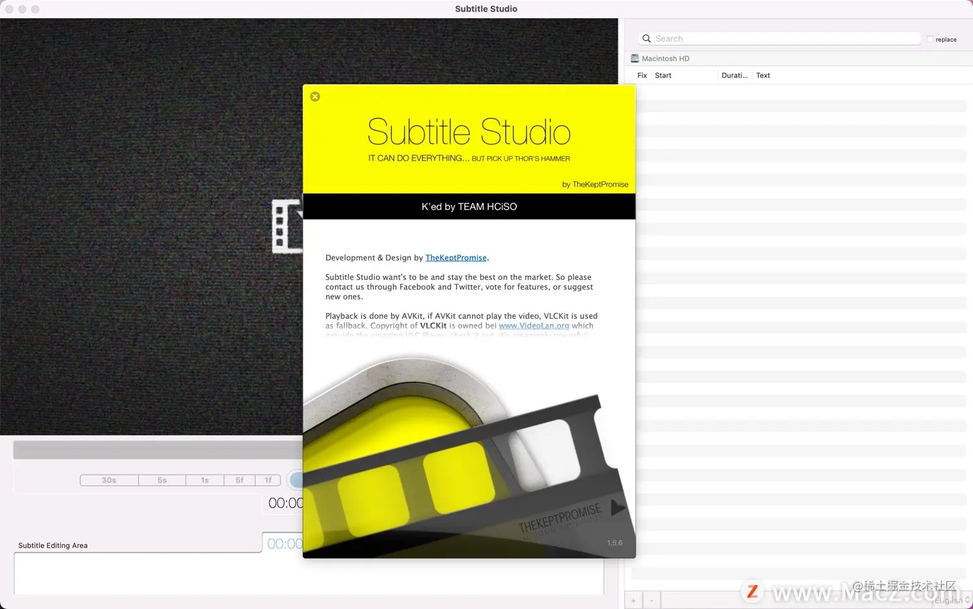Image resolution: width=973 pixels, height=609 pixels.
Task: Click the K'ed by TEAM HCiSO banner
Action: click(x=469, y=207)
